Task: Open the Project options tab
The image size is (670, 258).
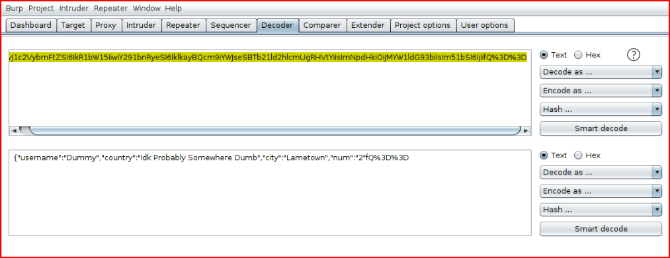Action: (x=423, y=25)
